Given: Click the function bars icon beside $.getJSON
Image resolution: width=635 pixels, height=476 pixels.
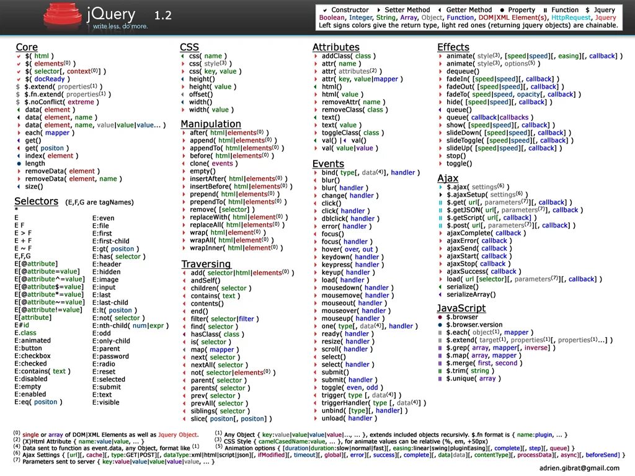Looking at the screenshot, I should tap(440, 210).
